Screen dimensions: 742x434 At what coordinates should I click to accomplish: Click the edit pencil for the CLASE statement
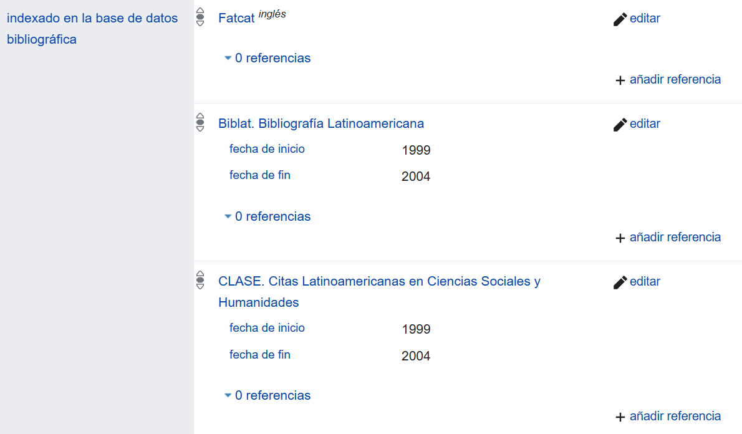click(619, 282)
